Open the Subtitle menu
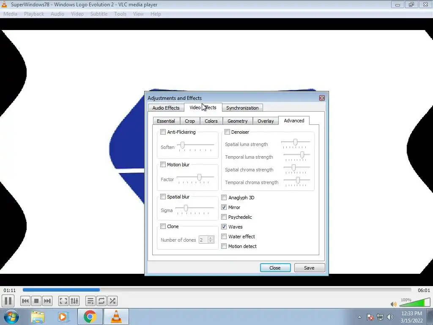The image size is (433, 325). pyautogui.click(x=99, y=14)
